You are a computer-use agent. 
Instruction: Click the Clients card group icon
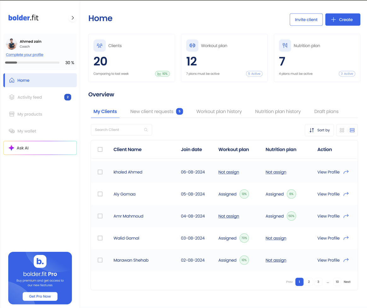coord(100,45)
